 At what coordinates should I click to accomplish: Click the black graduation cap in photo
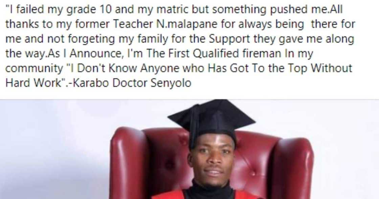pos(211,119)
